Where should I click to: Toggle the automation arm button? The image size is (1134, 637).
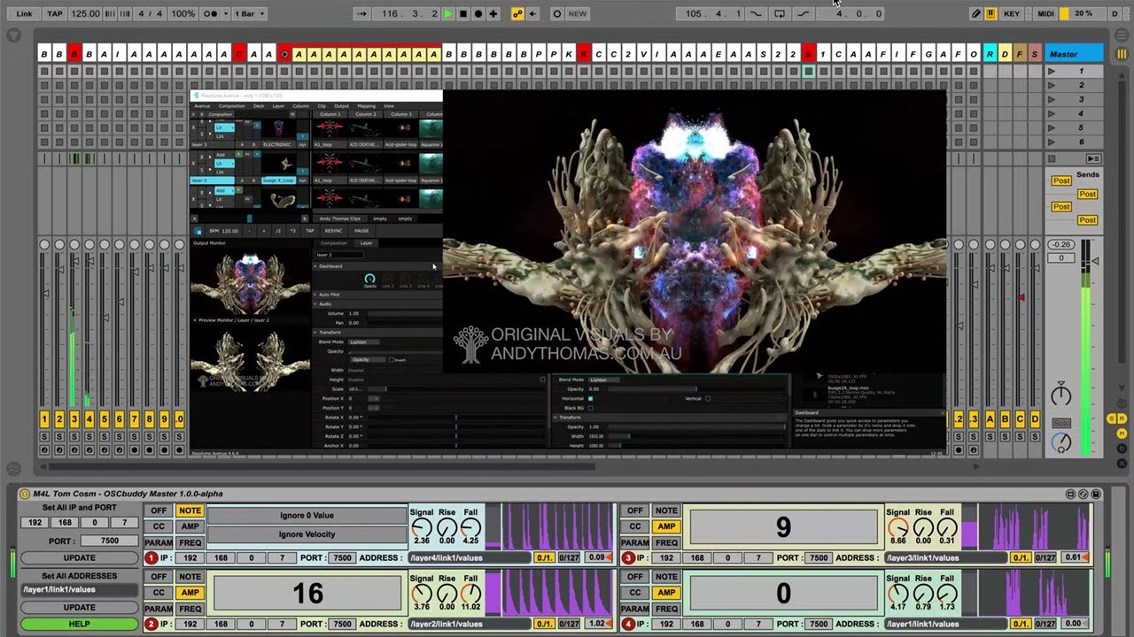[518, 14]
